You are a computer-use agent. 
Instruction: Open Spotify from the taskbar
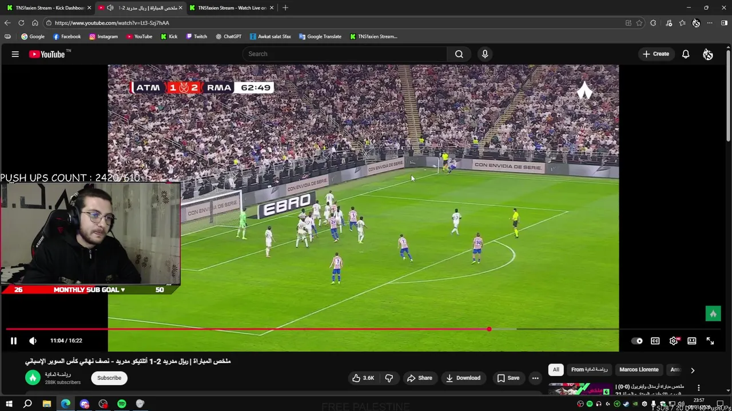coord(122,404)
